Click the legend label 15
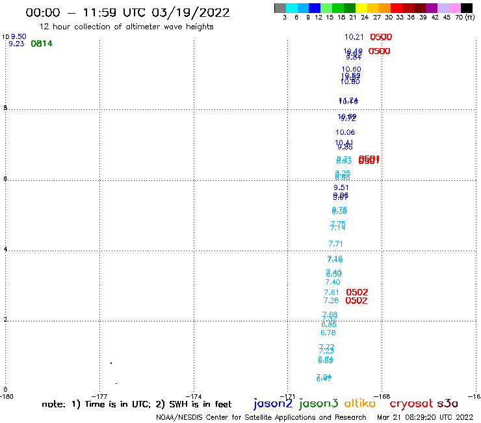This screenshot has height=423, width=481. pos(330,18)
